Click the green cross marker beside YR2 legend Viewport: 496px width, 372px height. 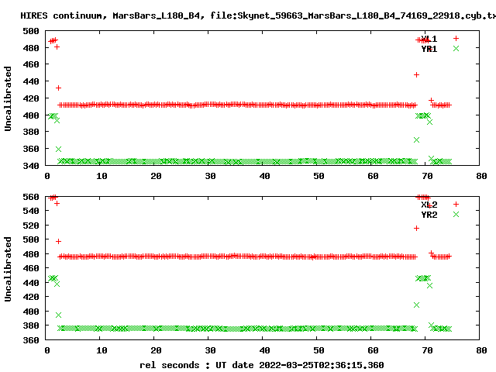[x=456, y=215]
